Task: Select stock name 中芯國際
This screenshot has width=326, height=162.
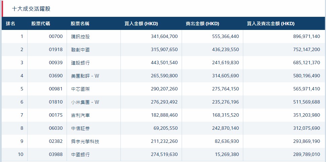Action: [80, 89]
